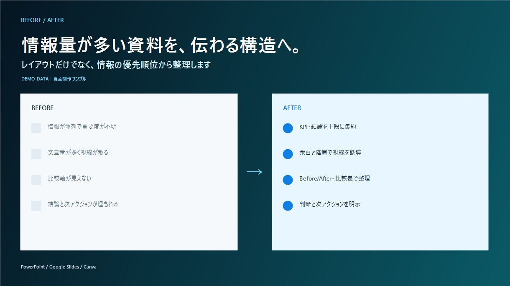Select text 文章量が多く視線が散る

pyautogui.click(x=78, y=153)
